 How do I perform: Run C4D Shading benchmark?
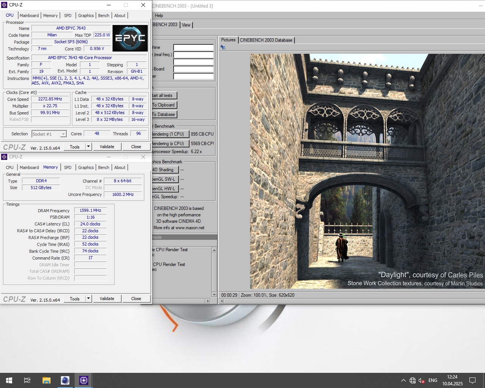[x=165, y=170]
